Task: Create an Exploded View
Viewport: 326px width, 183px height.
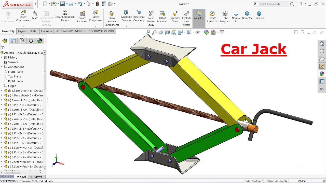Action: click(x=175, y=17)
